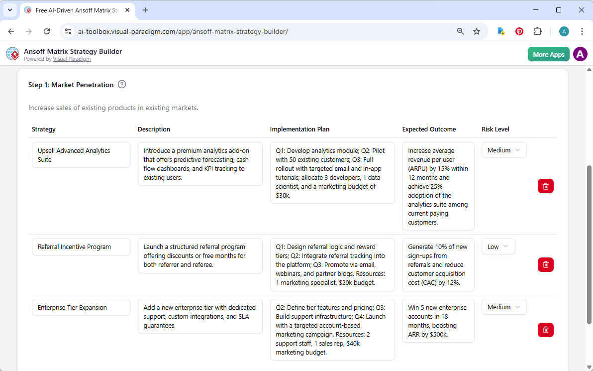Screen dimensions: 593x371
Task: Open your profile avatar in the app header
Action: [x=580, y=54]
